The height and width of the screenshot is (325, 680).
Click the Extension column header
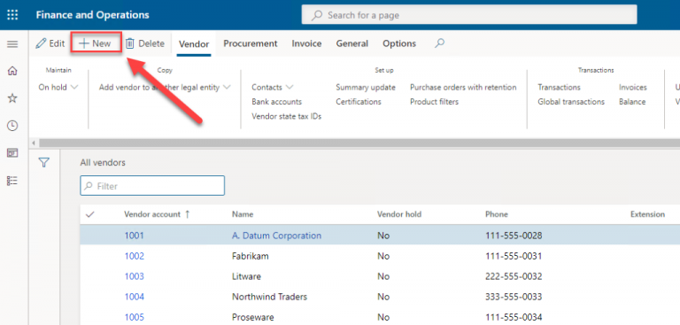coord(647,214)
